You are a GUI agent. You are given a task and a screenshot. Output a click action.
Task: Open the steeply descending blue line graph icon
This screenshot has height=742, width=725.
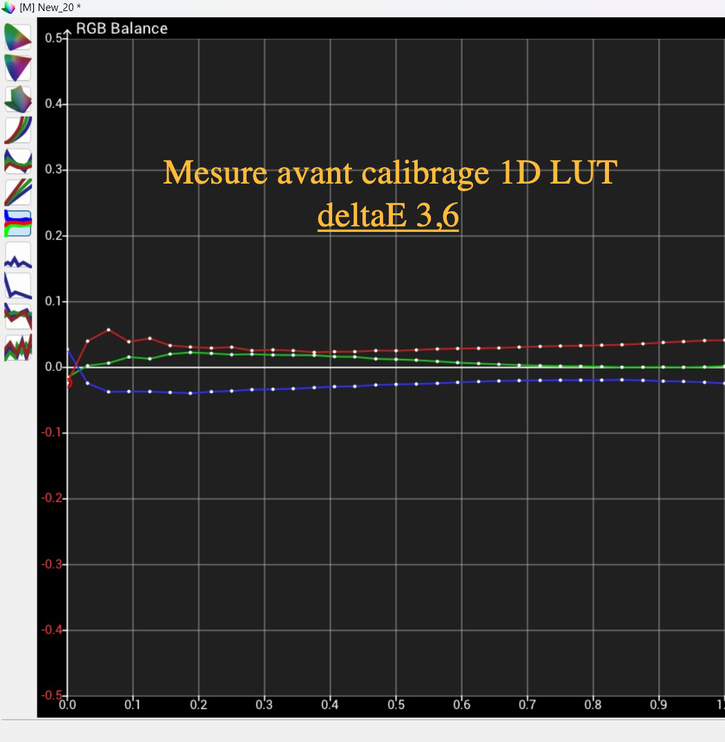pos(18,286)
